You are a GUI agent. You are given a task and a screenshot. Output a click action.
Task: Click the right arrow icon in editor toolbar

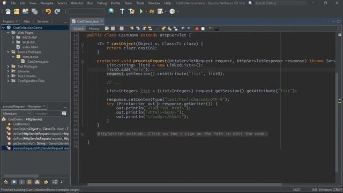pos(188,28)
